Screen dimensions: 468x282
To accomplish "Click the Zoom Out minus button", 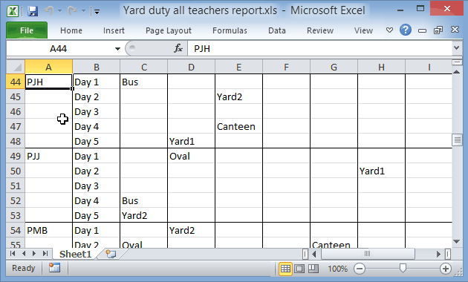I will [360, 269].
